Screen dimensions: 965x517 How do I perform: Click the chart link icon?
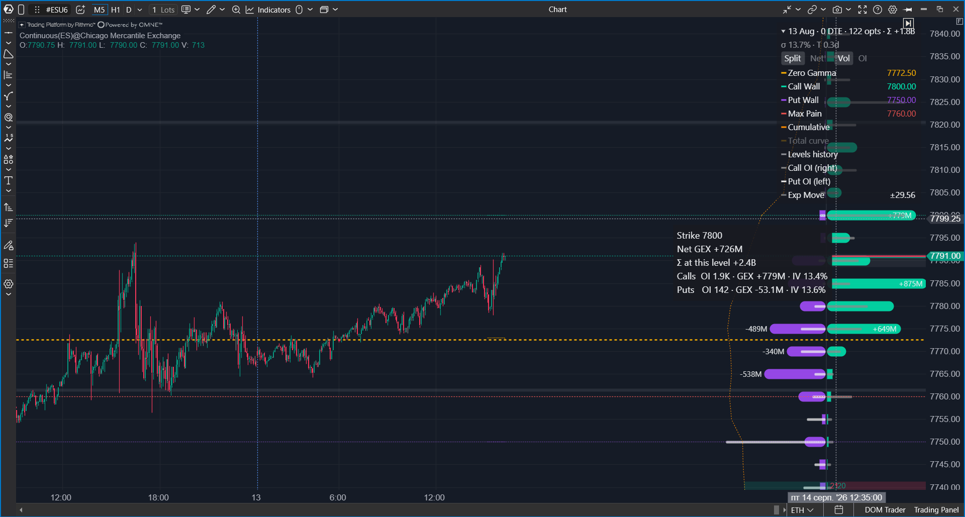[812, 10]
